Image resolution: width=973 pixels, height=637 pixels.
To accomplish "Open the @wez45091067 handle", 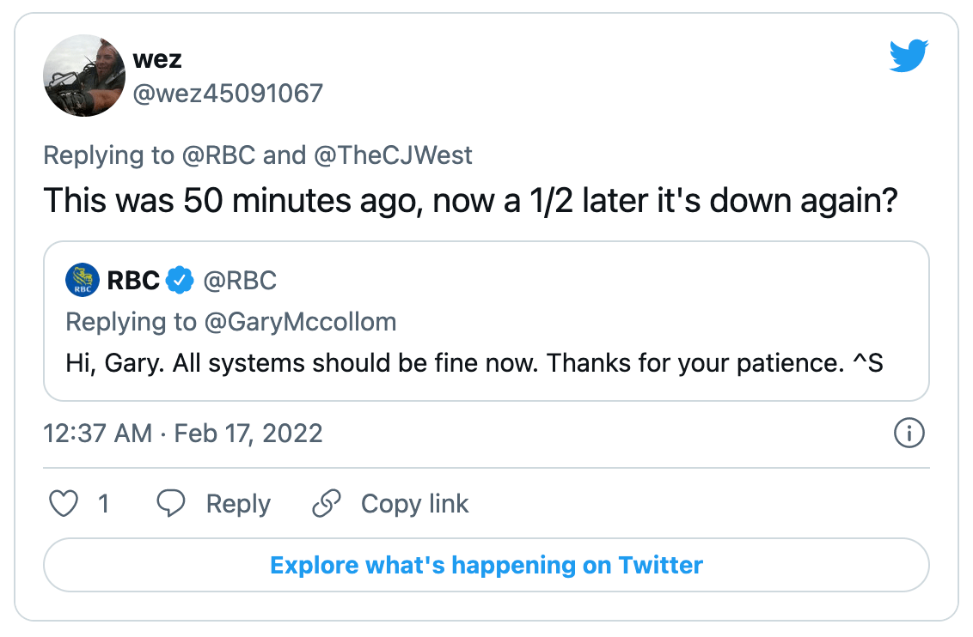I will 228,93.
